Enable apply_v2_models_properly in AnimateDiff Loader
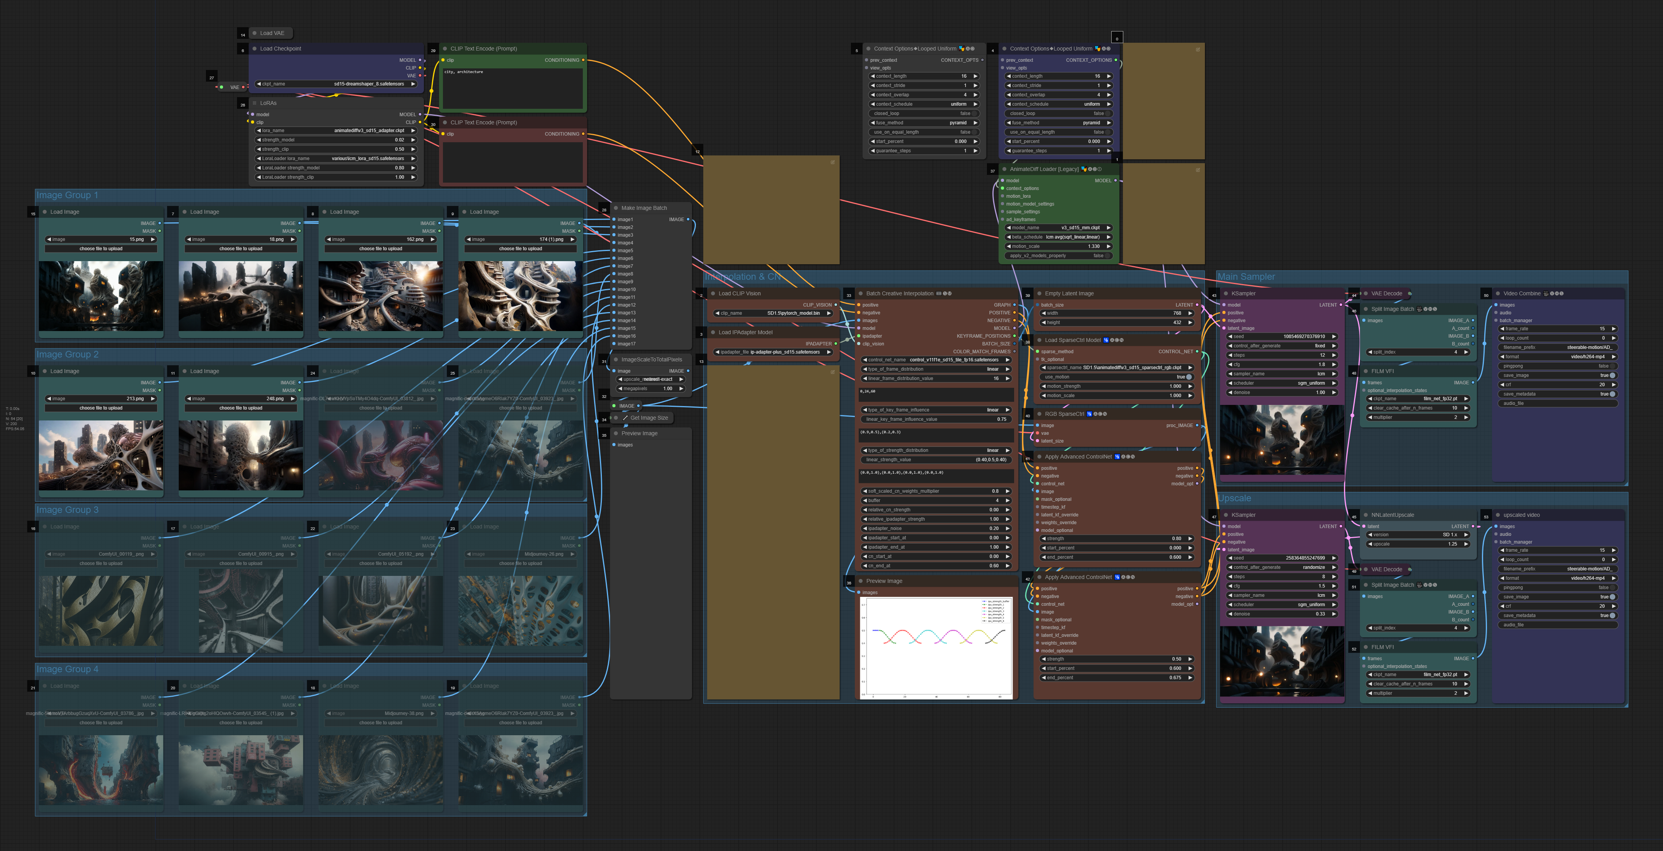Image resolution: width=1663 pixels, height=851 pixels. [1059, 256]
